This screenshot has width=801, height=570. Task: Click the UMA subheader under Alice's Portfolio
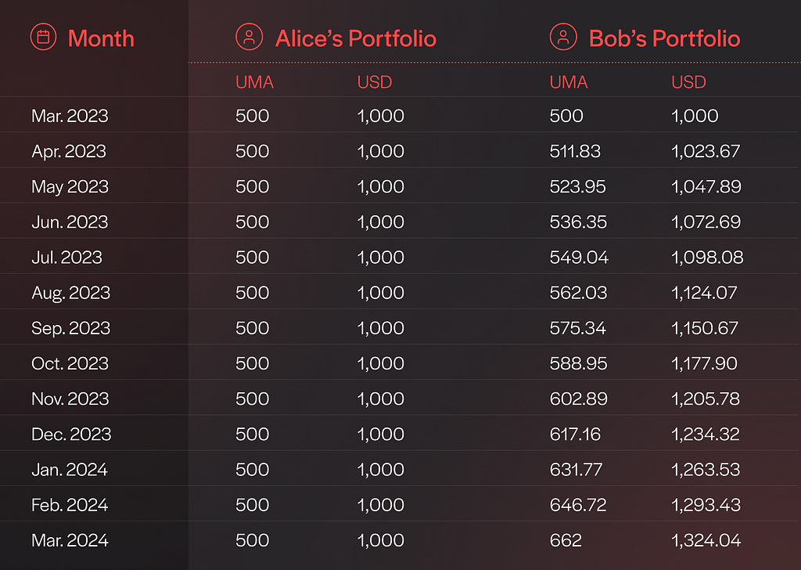click(x=254, y=82)
